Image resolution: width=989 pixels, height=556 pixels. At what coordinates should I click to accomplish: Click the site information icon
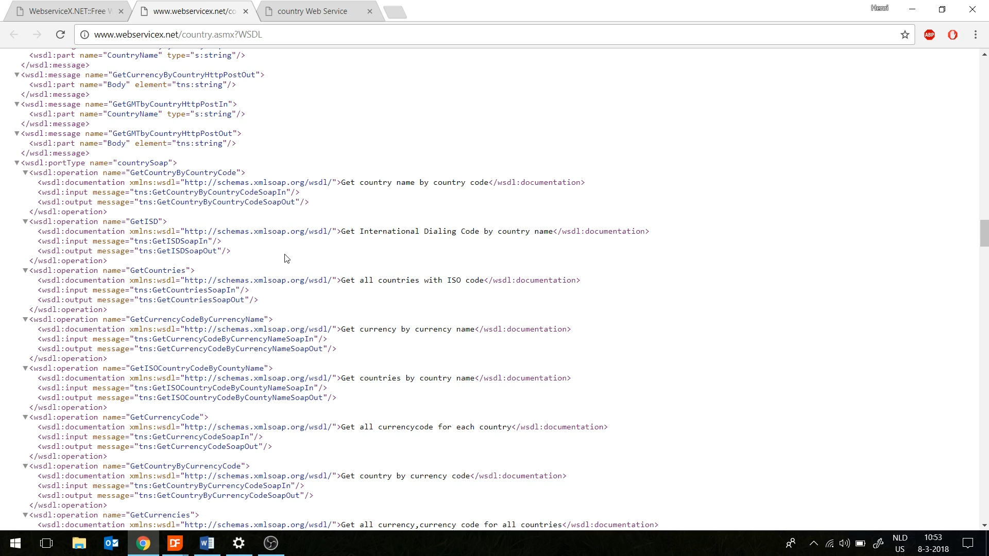84,34
